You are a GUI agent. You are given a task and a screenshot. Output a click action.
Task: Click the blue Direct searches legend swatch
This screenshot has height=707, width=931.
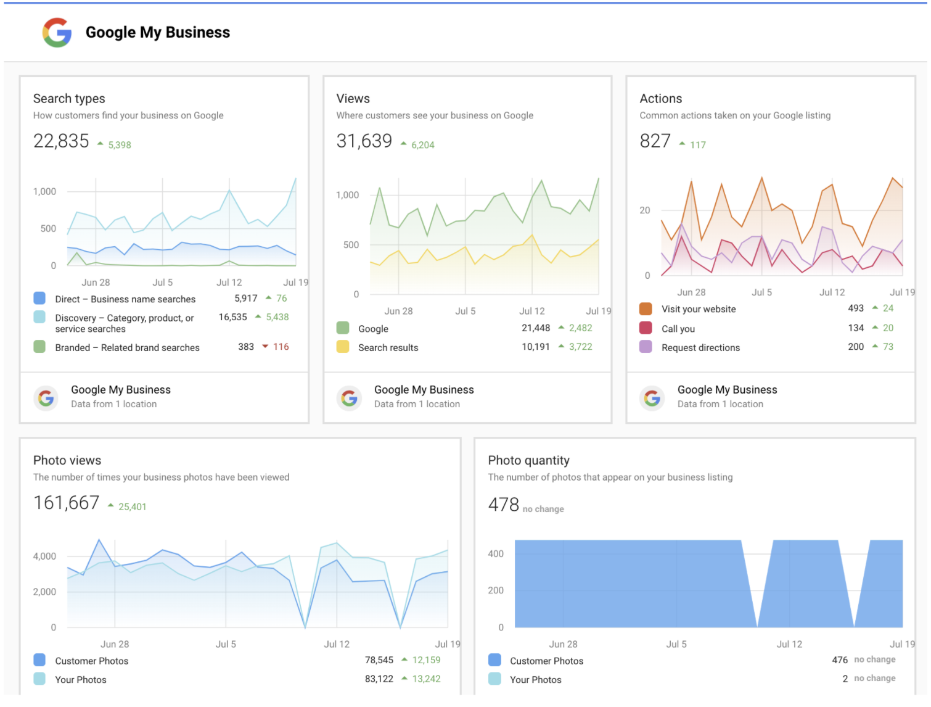(x=39, y=299)
